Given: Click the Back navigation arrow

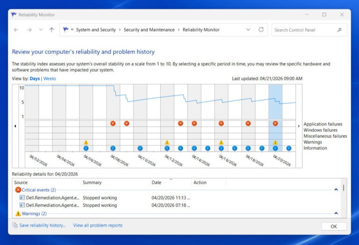Looking at the screenshot, I should click(16, 30).
